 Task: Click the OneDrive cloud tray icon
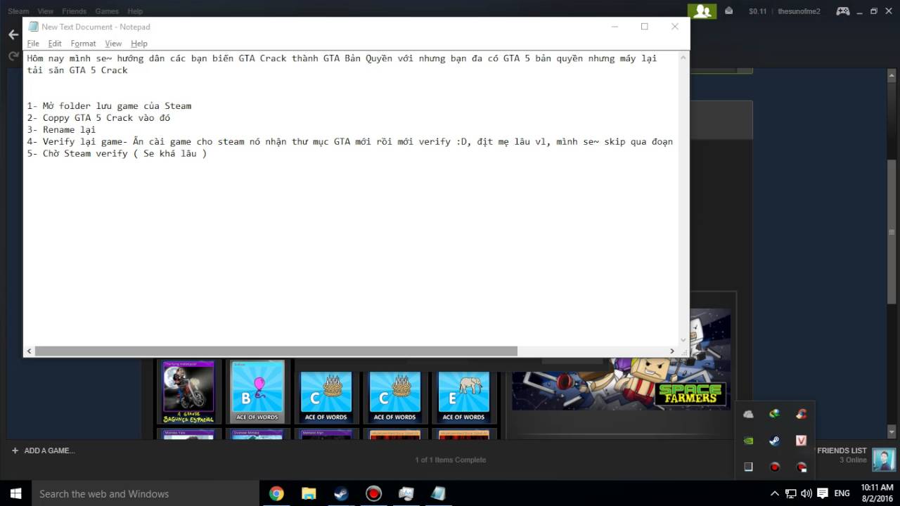pyautogui.click(x=748, y=415)
